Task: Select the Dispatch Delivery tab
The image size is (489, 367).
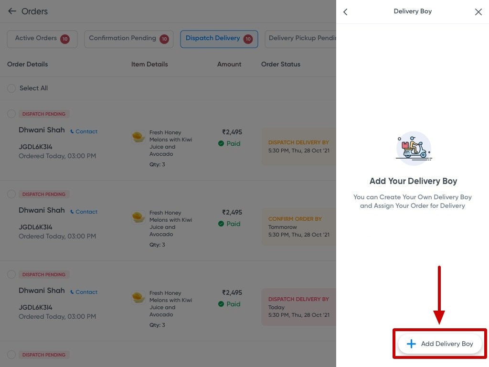Action: click(219, 39)
